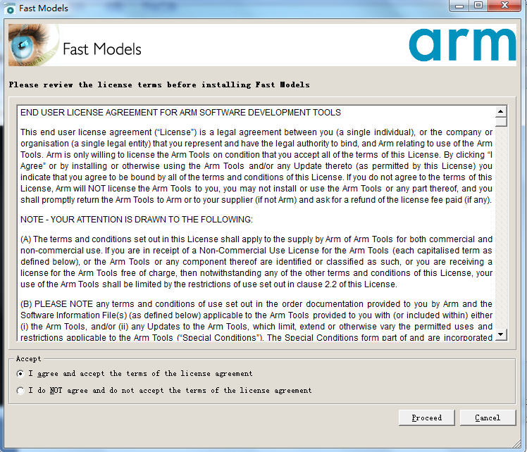Maximize the Fast Models window
This screenshot has width=527, height=452.
coord(478,6)
